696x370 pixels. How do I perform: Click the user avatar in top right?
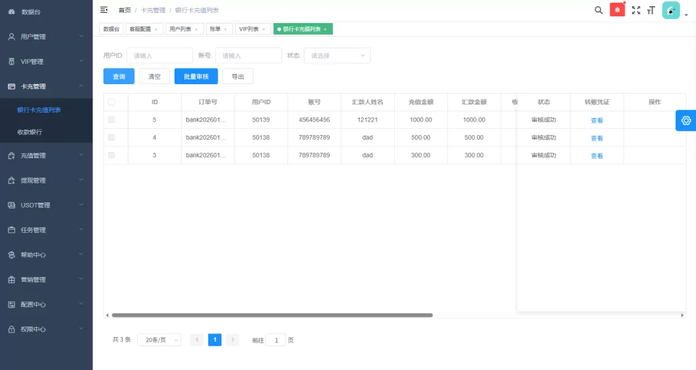(x=671, y=10)
